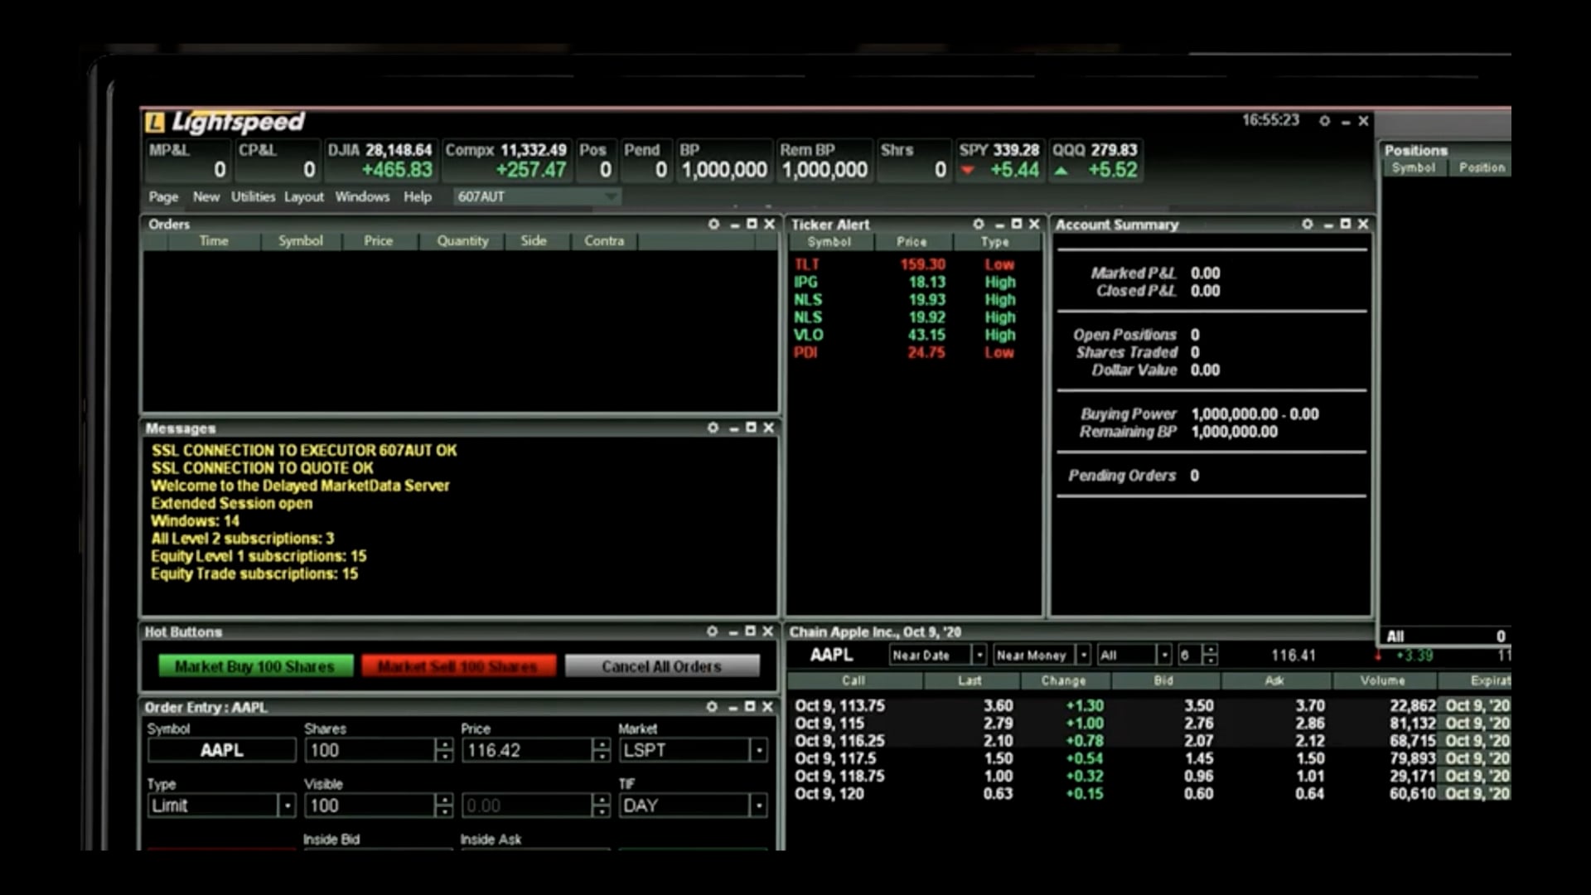Open the New menu
Viewport: 1591px width, 895px height.
coord(206,197)
